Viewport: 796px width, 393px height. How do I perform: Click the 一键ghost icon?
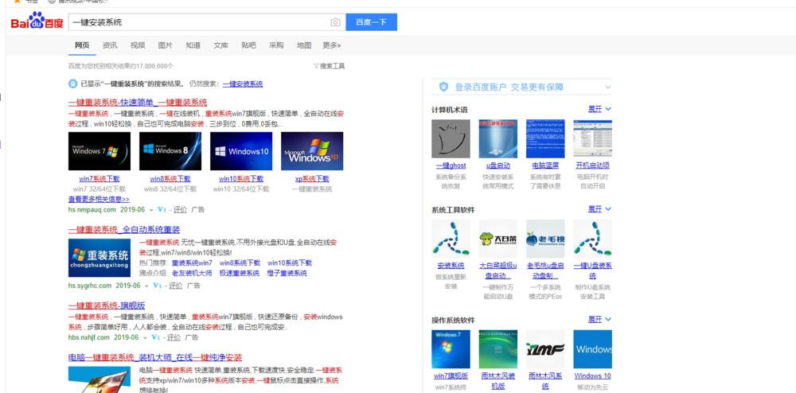451,139
